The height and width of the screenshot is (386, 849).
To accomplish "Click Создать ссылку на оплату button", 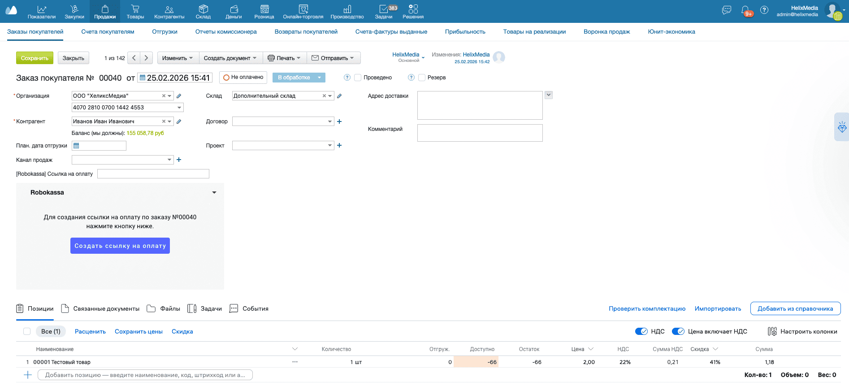I will tap(120, 246).
